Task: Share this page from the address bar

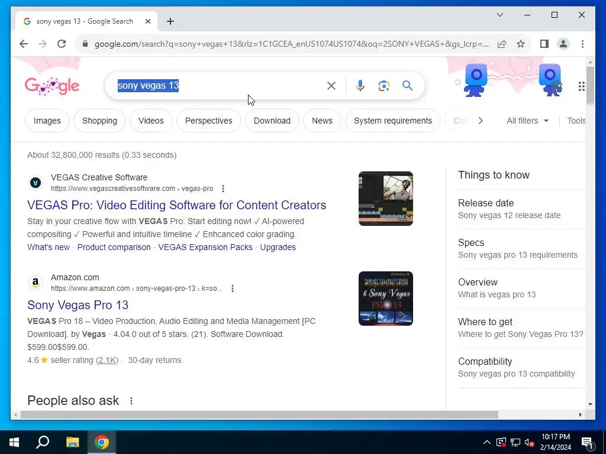Action: click(502, 44)
